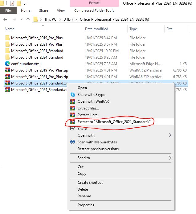Choose Scan with Malwarebytes
Image resolution: width=196 pixels, height=214 pixels.
pyautogui.click(x=121, y=142)
